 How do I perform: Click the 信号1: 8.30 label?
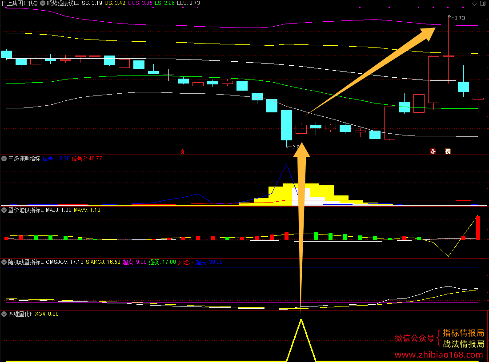(x=56, y=159)
